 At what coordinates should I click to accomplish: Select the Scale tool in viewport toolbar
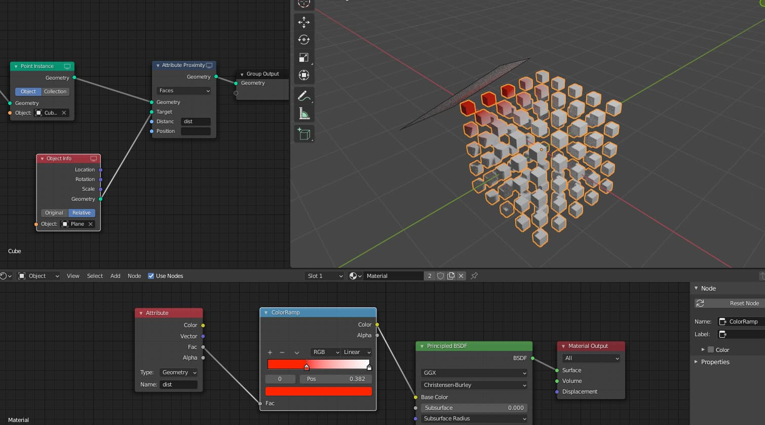point(304,57)
